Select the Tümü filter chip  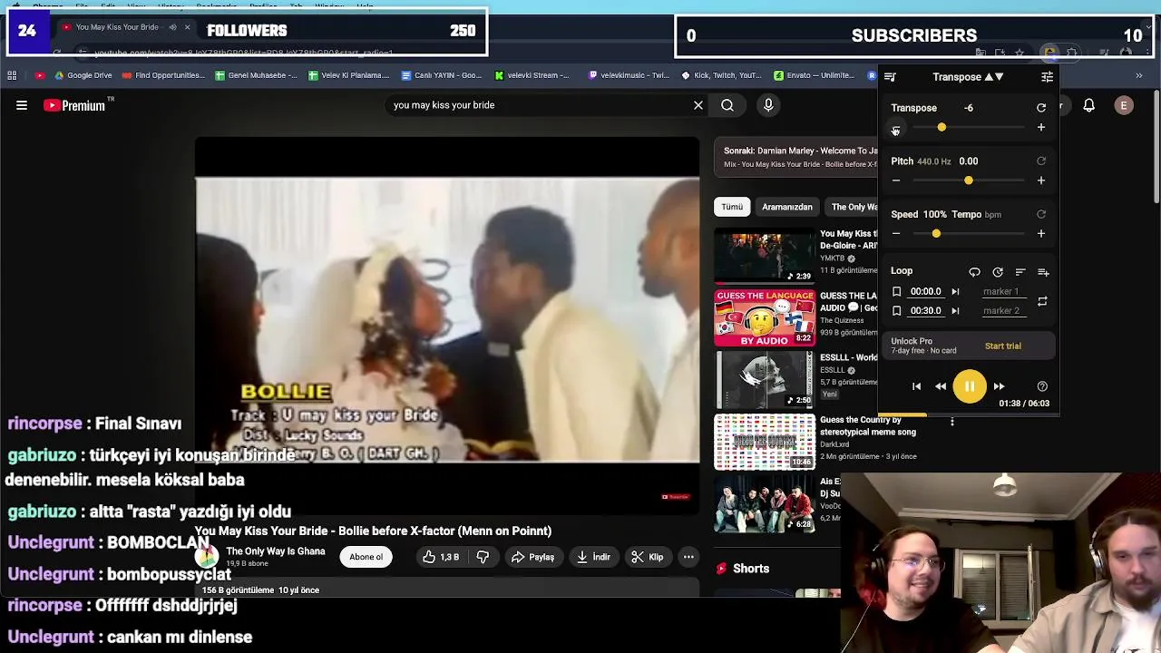732,207
